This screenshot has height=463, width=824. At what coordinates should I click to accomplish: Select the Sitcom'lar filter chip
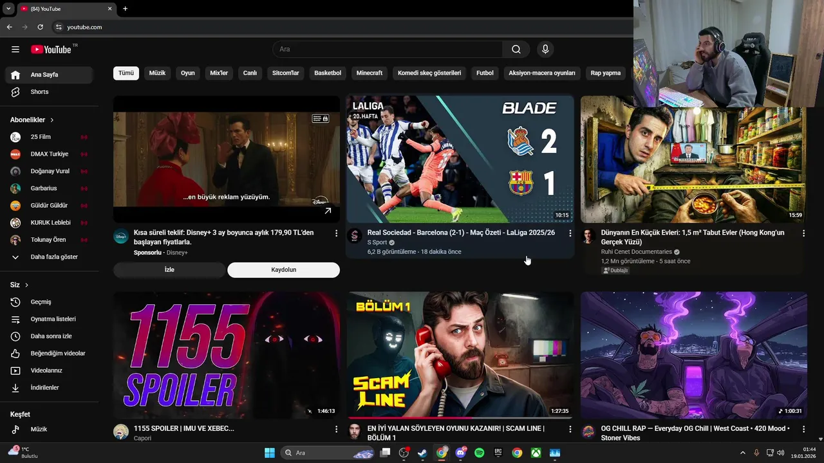click(286, 73)
